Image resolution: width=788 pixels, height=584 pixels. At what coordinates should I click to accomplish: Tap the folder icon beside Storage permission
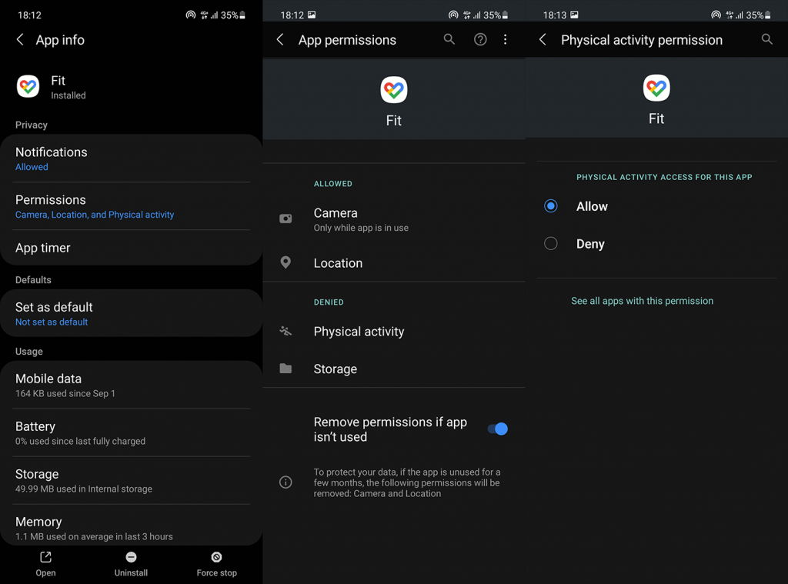point(285,369)
